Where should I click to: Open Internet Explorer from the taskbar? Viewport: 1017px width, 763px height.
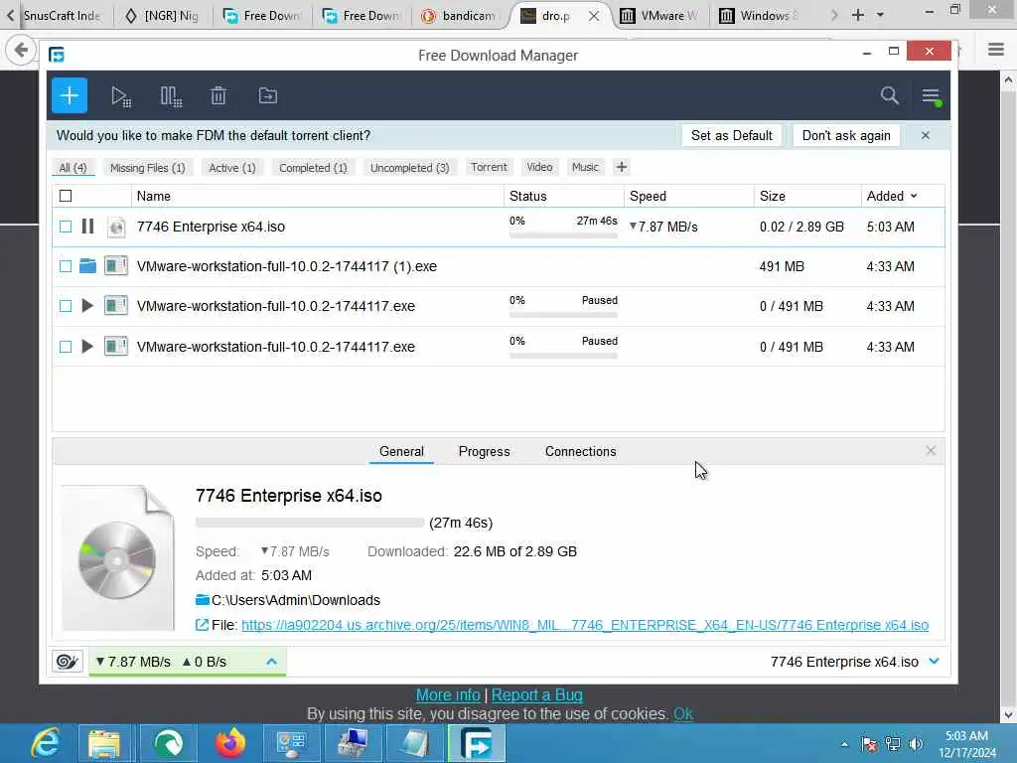(46, 743)
